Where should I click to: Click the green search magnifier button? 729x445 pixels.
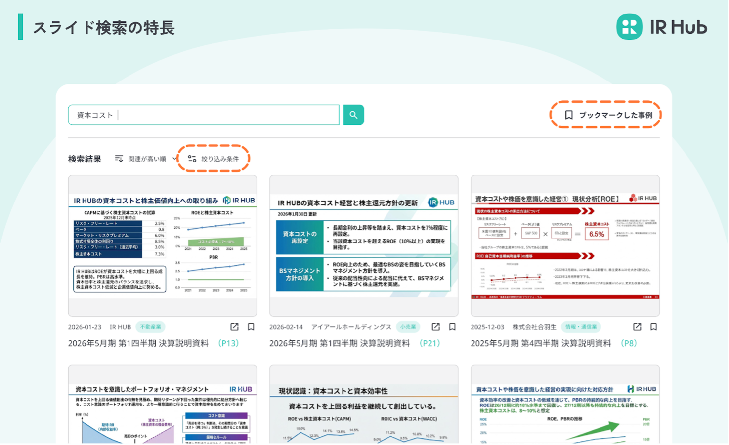point(353,115)
